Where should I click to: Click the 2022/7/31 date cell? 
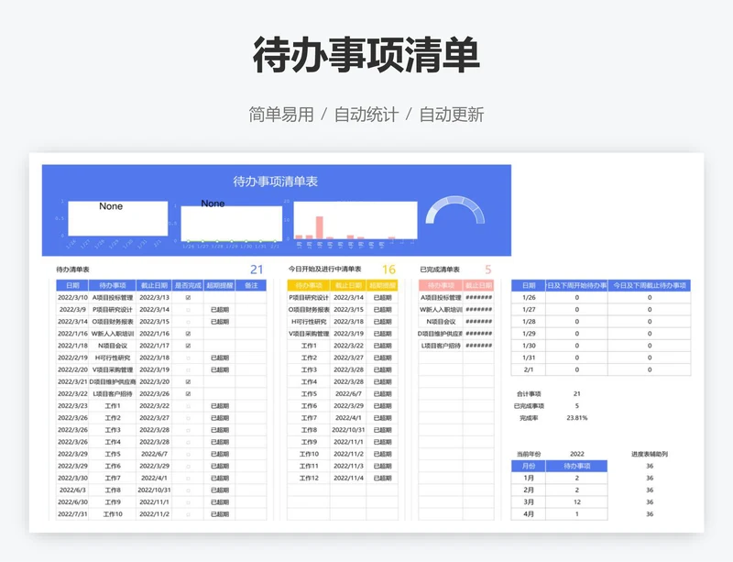[72, 514]
